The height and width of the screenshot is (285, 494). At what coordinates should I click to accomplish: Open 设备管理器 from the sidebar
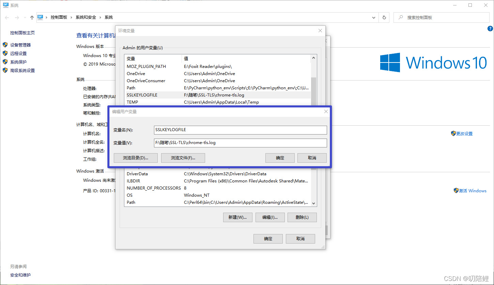click(x=20, y=45)
